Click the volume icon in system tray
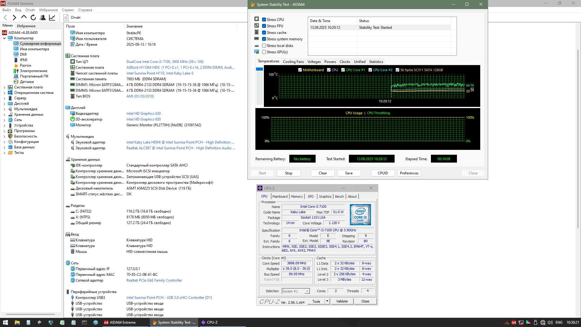This screenshot has width=581, height=327. click(550, 322)
